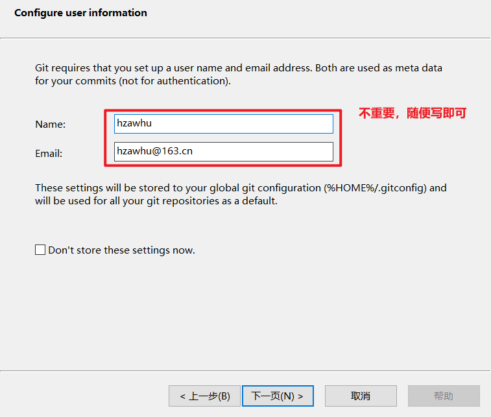Enable the "Don't store these settings now" checkbox
The width and height of the screenshot is (491, 417).
40,250
